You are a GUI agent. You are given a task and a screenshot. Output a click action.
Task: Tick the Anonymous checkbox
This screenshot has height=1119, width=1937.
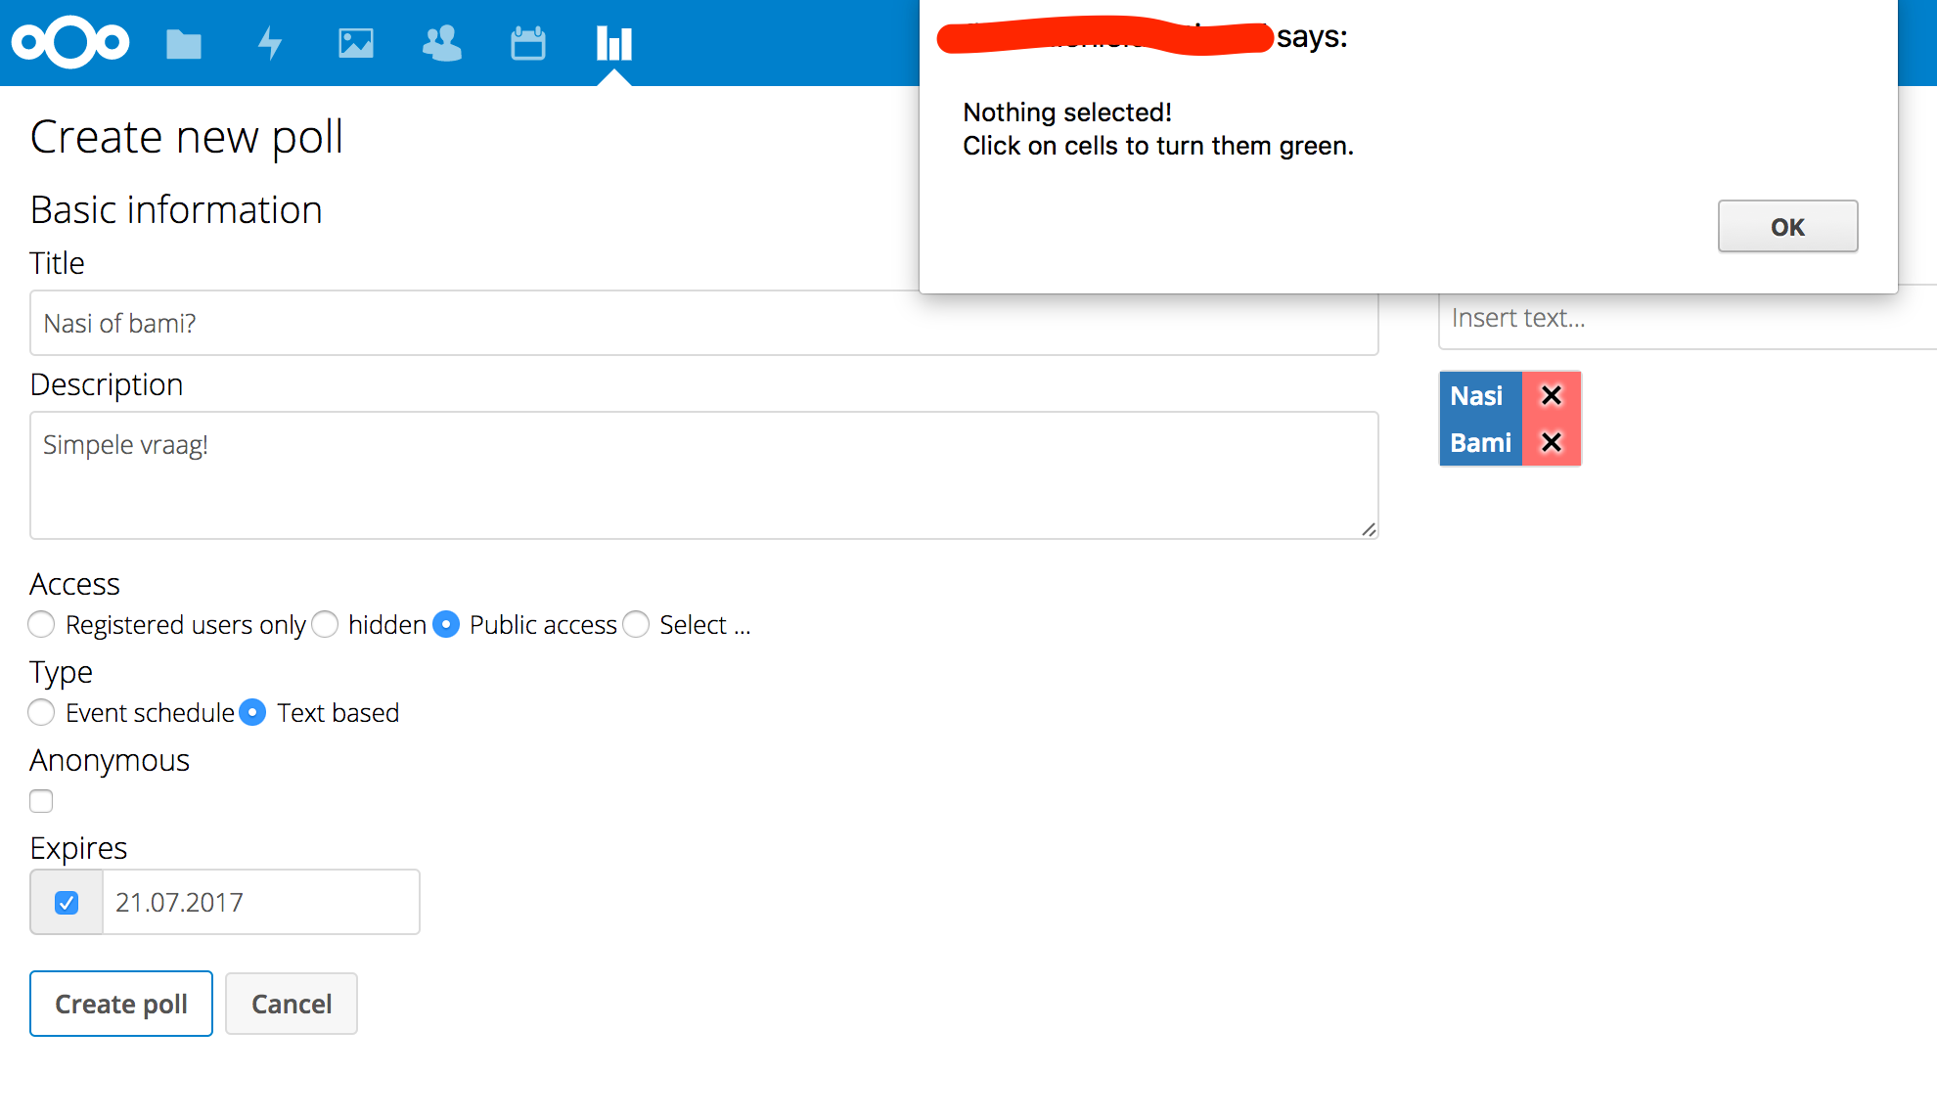(41, 801)
